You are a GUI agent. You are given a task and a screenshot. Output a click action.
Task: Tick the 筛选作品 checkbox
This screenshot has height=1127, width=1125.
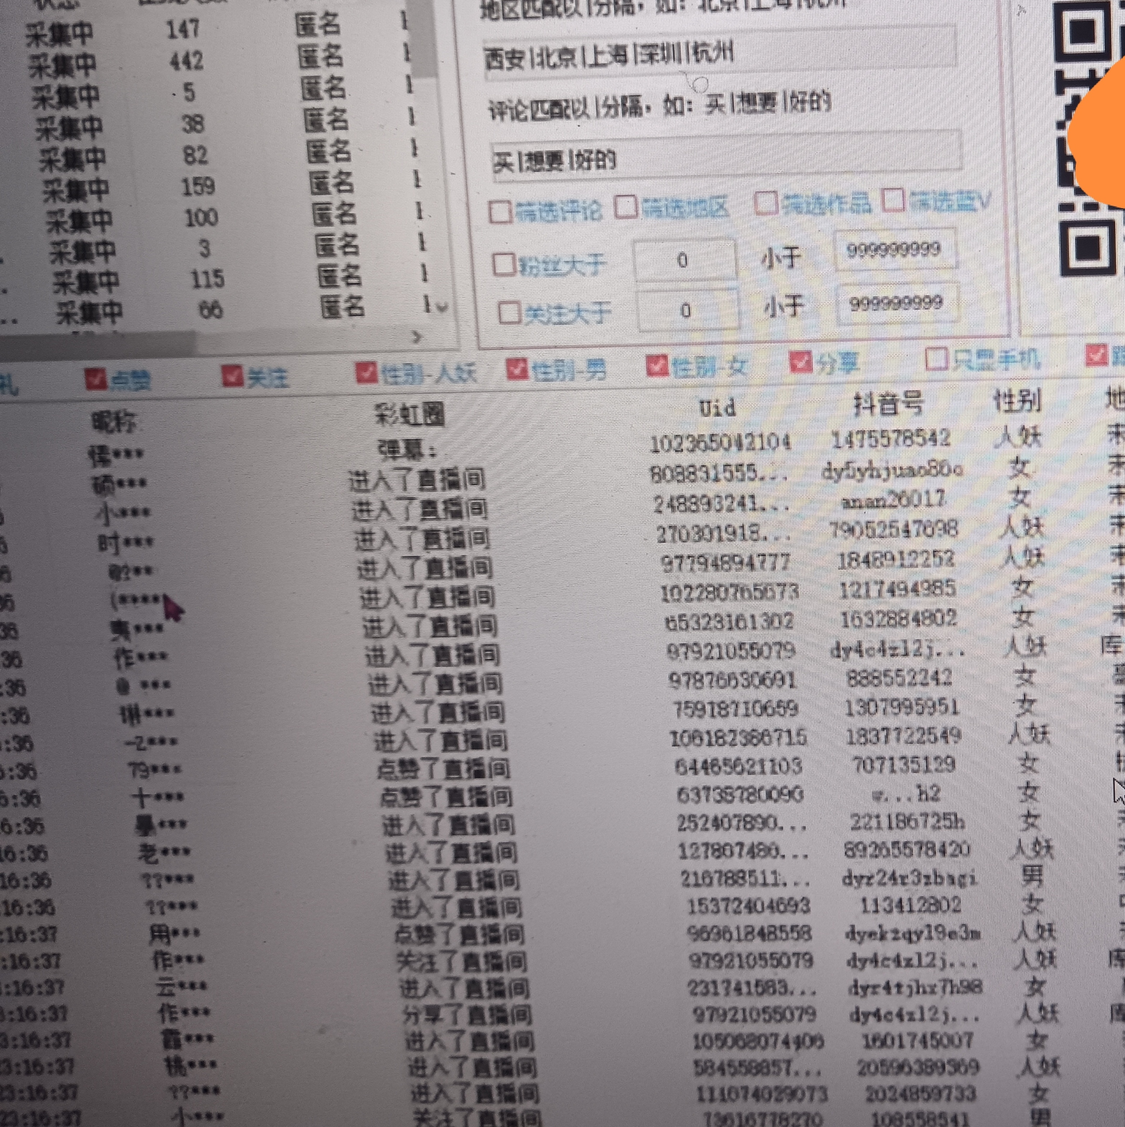(766, 203)
